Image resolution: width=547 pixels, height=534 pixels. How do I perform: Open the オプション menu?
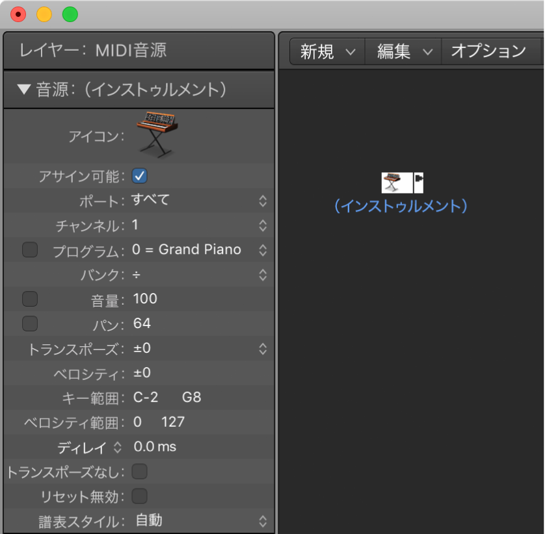(x=491, y=51)
